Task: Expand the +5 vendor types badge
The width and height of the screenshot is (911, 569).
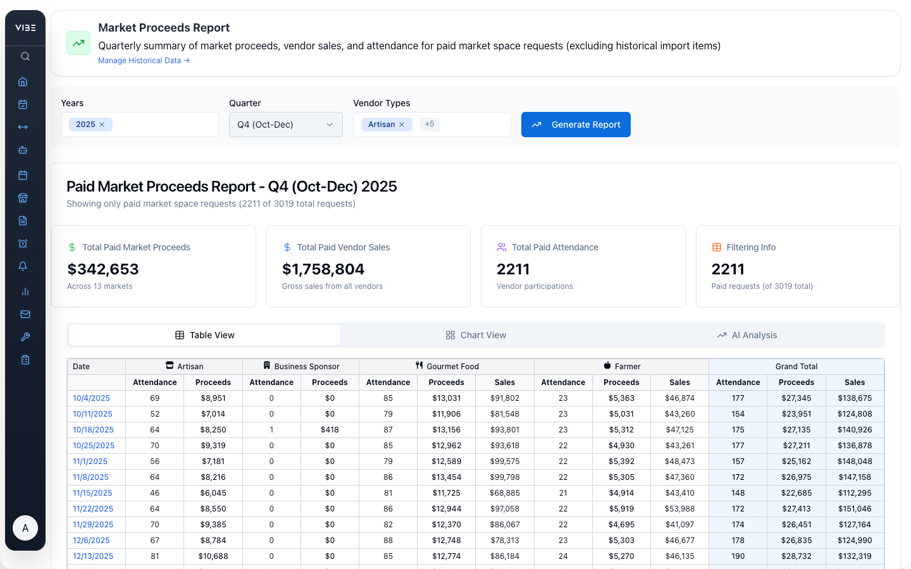Action: [x=430, y=124]
